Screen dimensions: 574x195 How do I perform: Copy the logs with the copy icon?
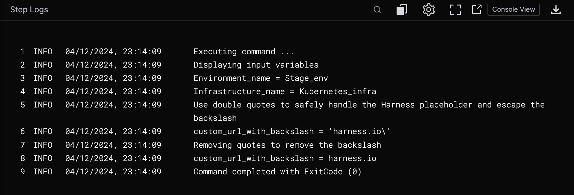click(402, 10)
